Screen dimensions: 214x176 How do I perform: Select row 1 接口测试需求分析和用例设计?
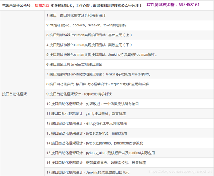coord(129,15)
